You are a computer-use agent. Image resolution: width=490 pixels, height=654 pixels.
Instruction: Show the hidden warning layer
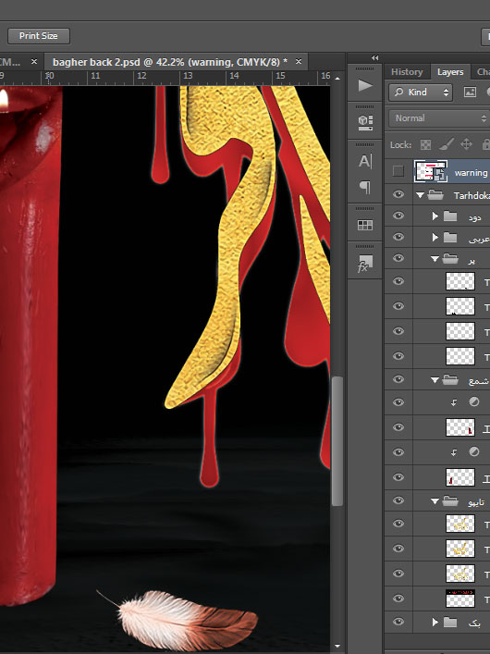click(x=398, y=171)
